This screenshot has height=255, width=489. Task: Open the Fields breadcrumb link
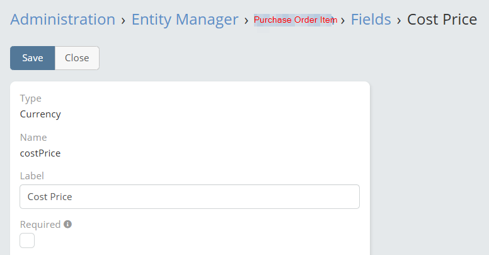click(371, 20)
